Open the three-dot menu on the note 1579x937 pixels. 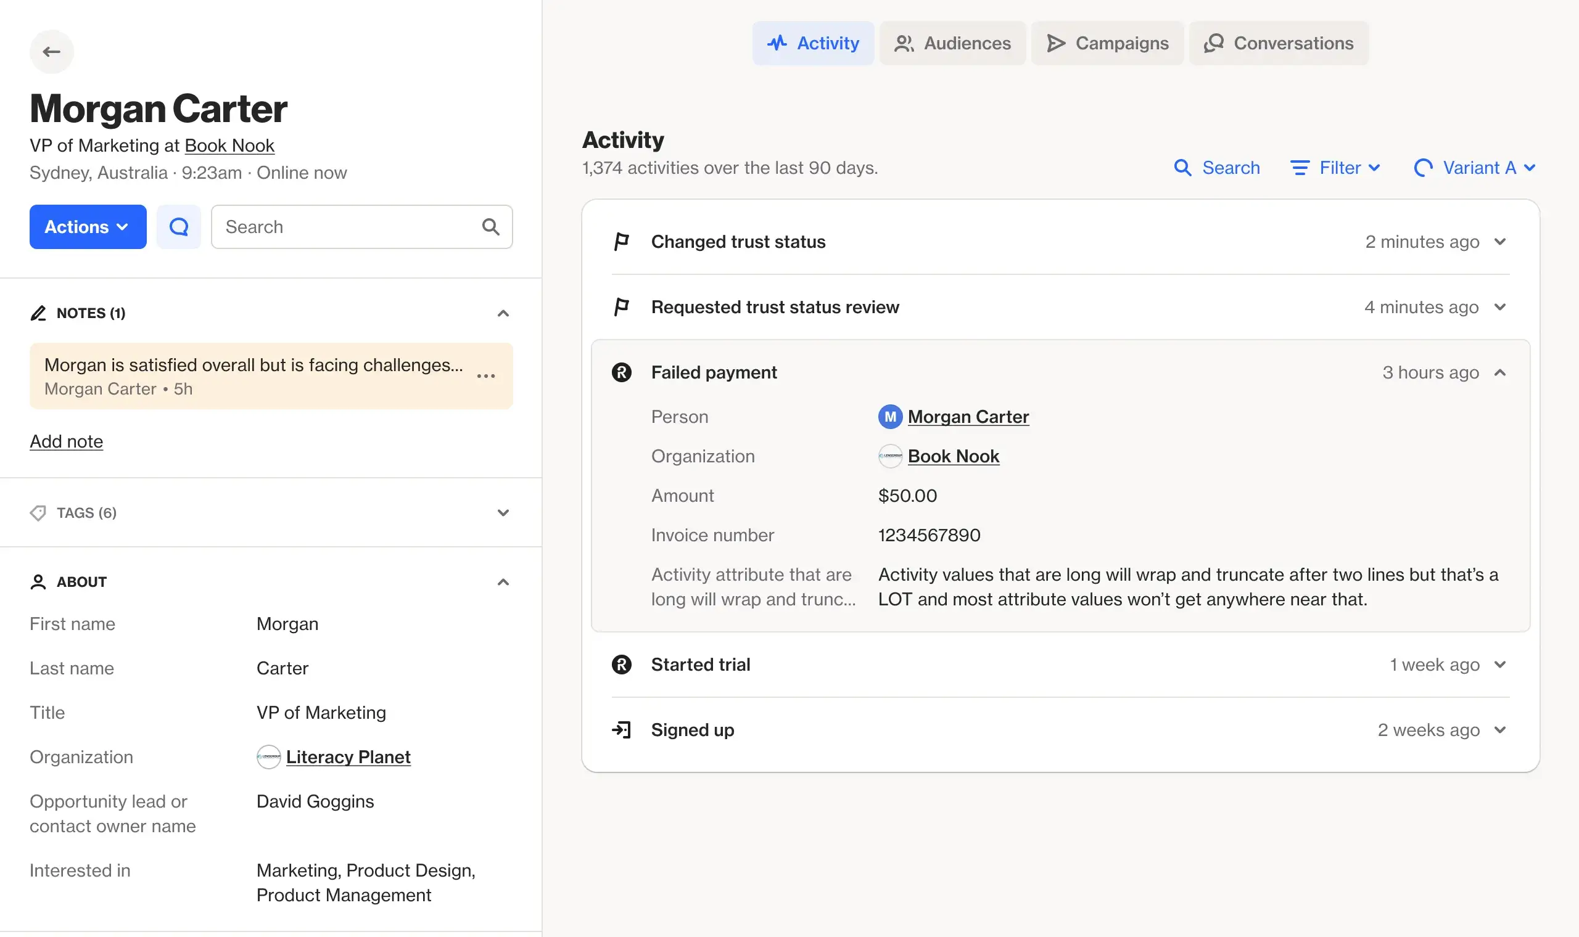485,376
